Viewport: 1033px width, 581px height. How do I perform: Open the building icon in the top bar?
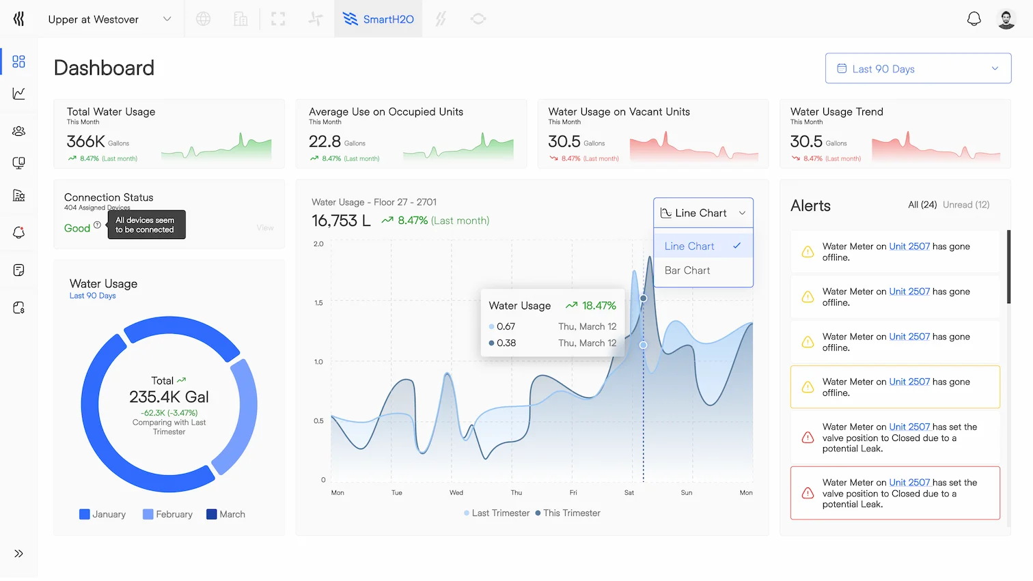240,19
